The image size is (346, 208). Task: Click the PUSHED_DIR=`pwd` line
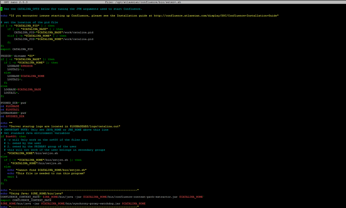tap(14, 103)
